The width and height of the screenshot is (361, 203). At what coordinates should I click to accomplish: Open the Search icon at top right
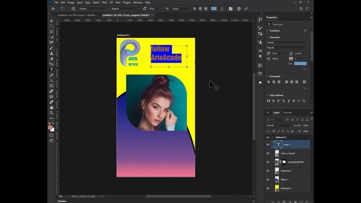point(301,9)
